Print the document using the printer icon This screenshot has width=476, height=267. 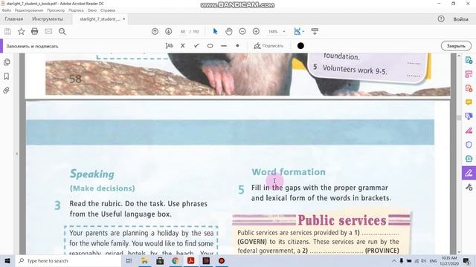[x=35, y=31]
